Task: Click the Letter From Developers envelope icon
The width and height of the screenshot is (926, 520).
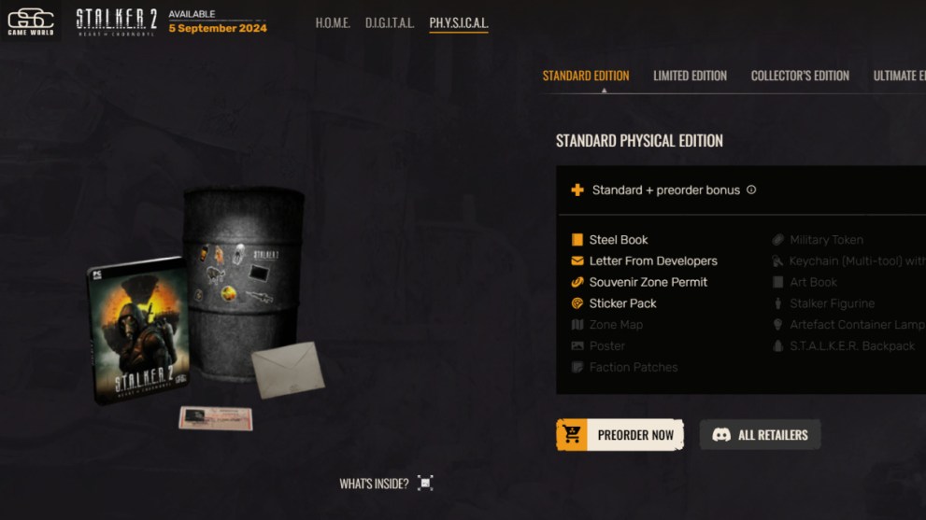Action: [577, 260]
